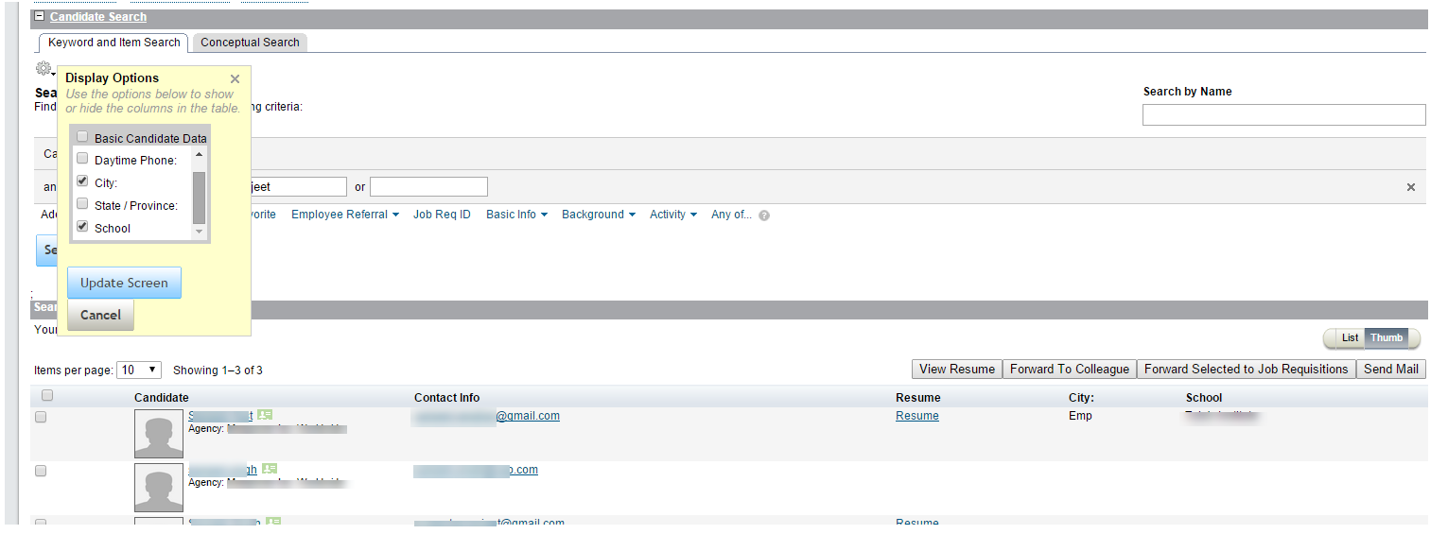Click second candidate's email link
This screenshot has height=534, width=1448.
click(476, 470)
